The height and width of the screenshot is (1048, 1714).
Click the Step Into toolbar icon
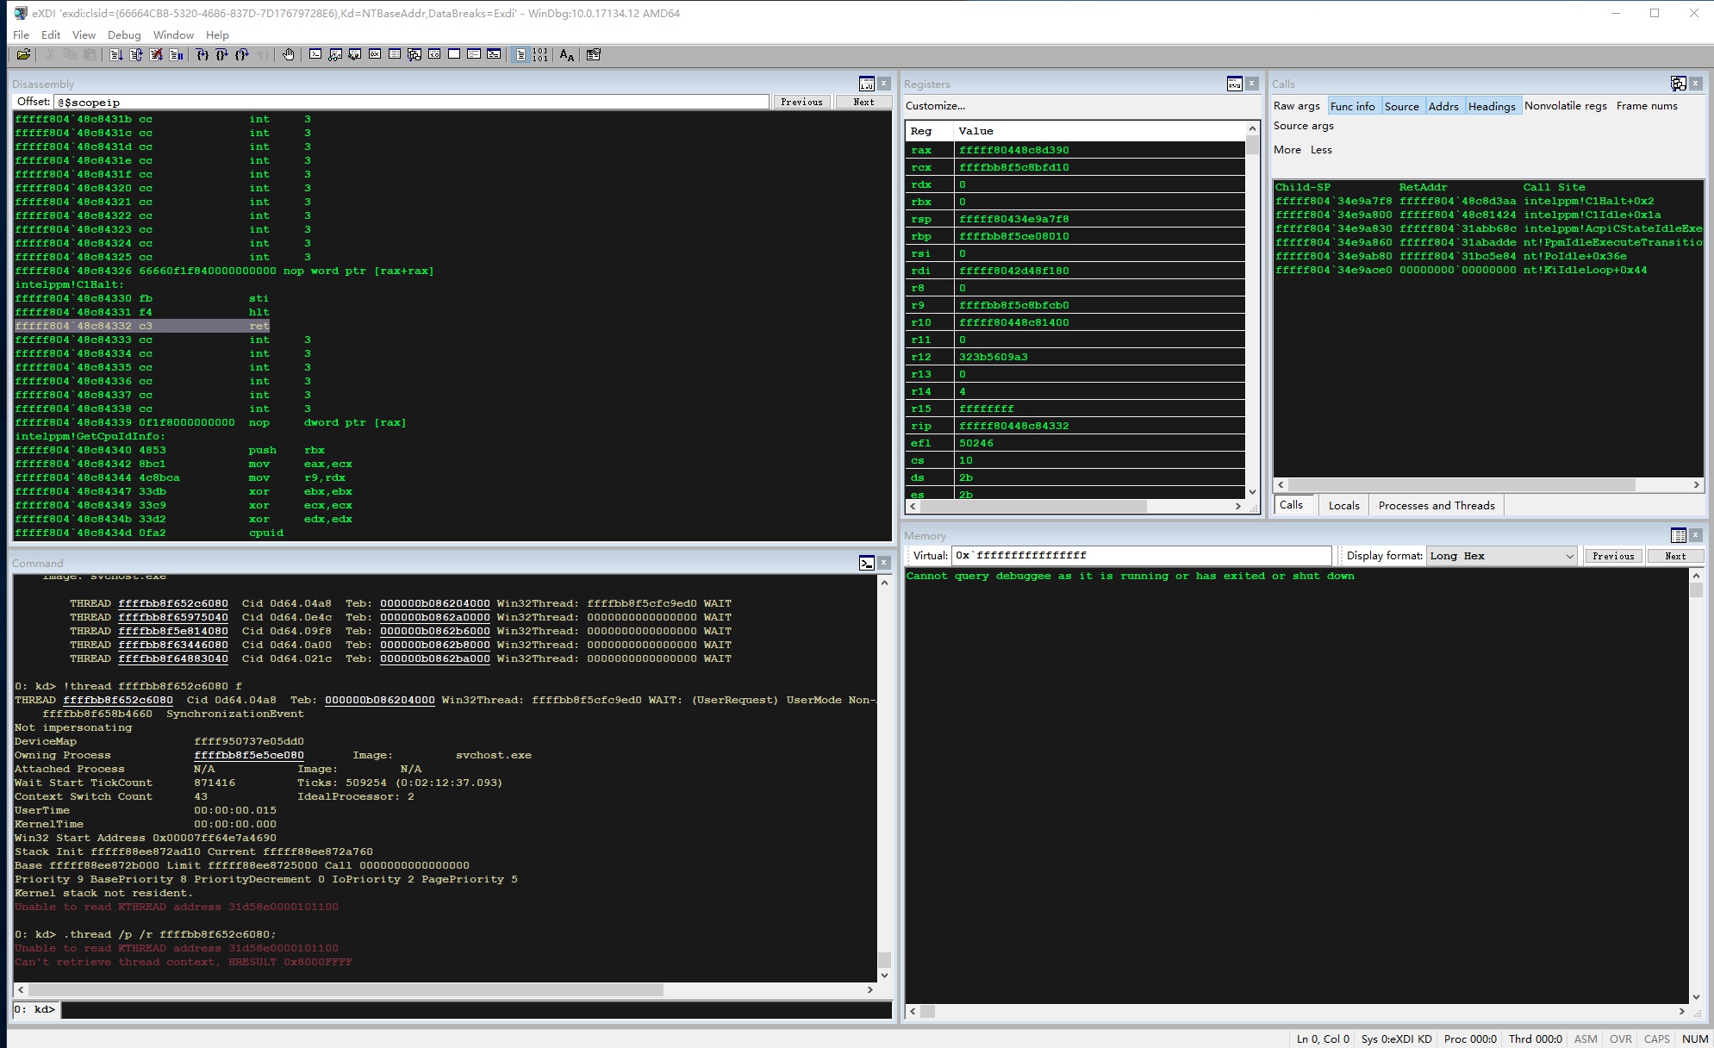point(202,55)
